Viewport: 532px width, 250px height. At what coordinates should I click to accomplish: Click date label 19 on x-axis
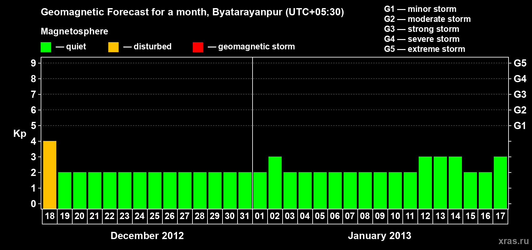coord(65,216)
